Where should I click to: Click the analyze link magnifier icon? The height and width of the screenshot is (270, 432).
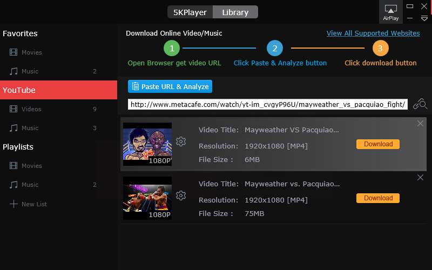click(x=420, y=104)
